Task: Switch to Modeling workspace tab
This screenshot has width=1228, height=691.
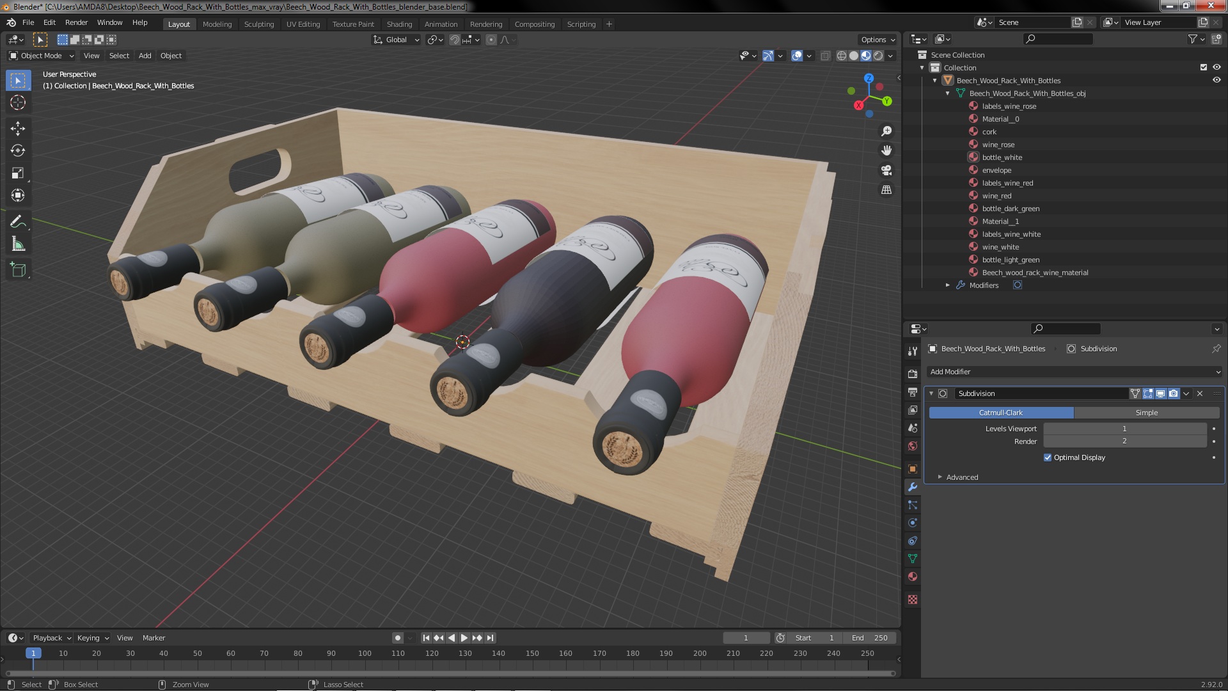Action: pos(217,24)
